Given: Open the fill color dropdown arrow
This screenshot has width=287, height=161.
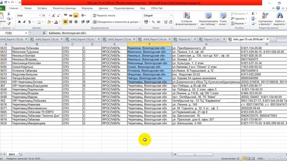Looking at the screenshot, I should point(52,22).
